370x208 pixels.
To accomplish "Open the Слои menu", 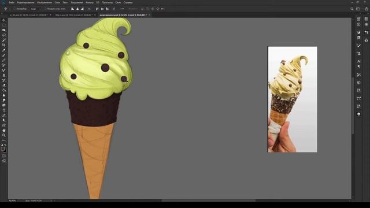I will point(57,2).
